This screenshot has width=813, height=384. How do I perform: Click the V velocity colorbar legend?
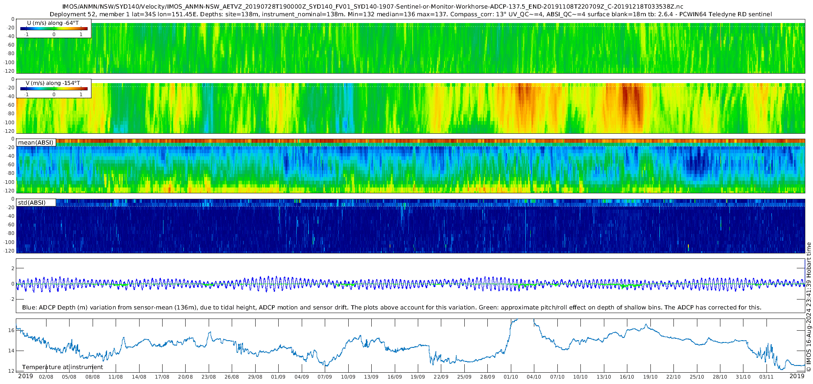coord(54,89)
